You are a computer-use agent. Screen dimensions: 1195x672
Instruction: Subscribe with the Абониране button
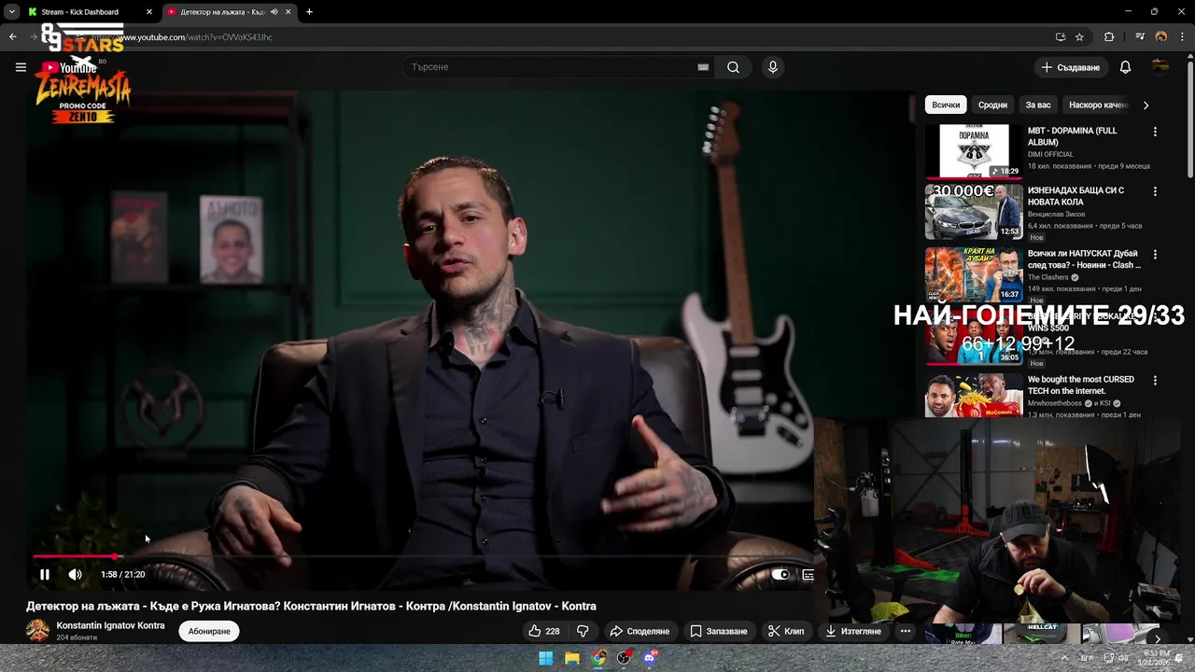(209, 631)
